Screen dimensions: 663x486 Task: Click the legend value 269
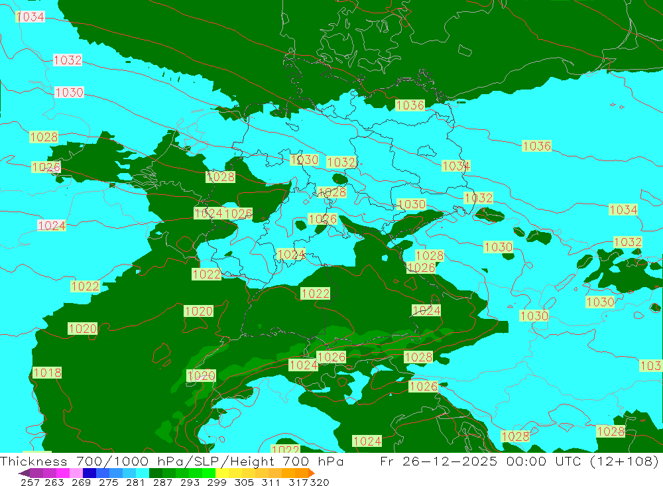tap(81, 483)
